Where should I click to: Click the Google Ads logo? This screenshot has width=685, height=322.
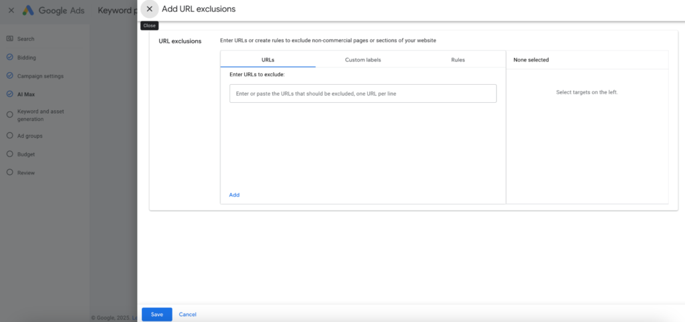(29, 11)
